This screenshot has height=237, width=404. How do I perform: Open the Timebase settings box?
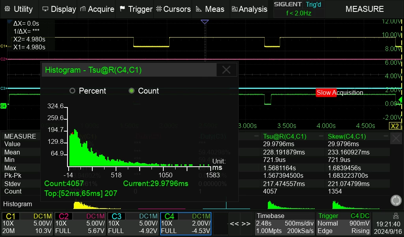[x=285, y=224]
